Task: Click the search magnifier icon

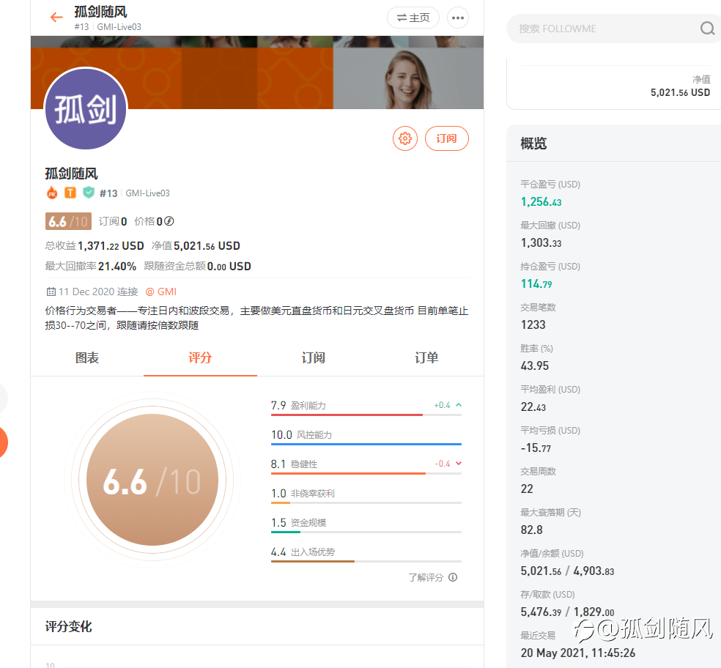Action: pos(707,29)
